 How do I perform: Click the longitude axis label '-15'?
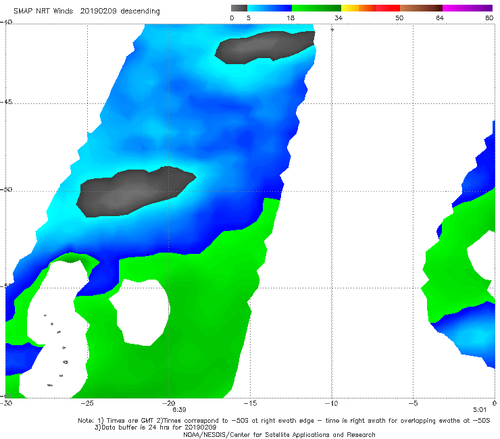[250, 403]
